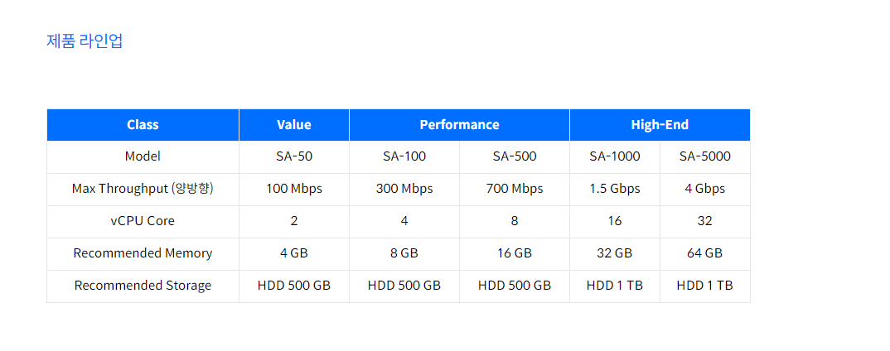The width and height of the screenshot is (890, 351).
Task: Select the SA-500 model cell
Action: tap(515, 156)
